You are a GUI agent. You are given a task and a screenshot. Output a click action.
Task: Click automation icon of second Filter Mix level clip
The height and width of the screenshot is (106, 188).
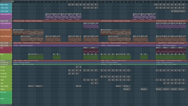(x=101, y=62)
